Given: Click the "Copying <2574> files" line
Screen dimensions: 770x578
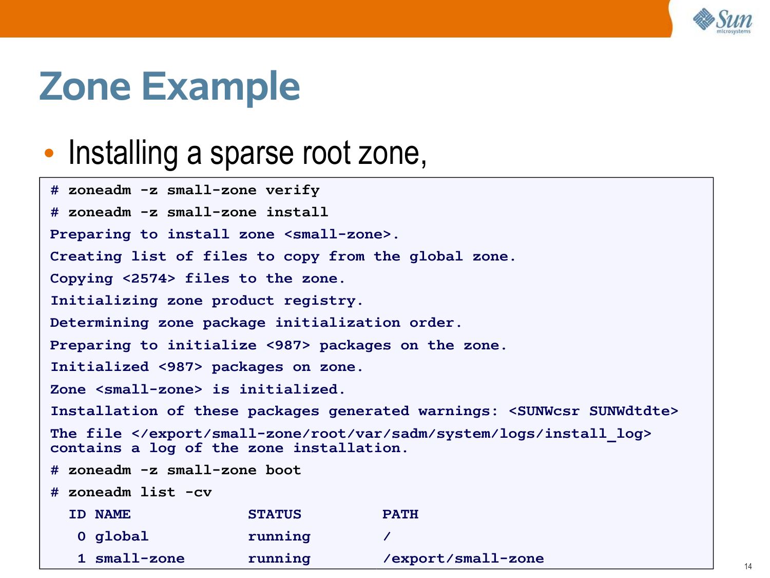Looking at the screenshot, I should click(x=197, y=278).
